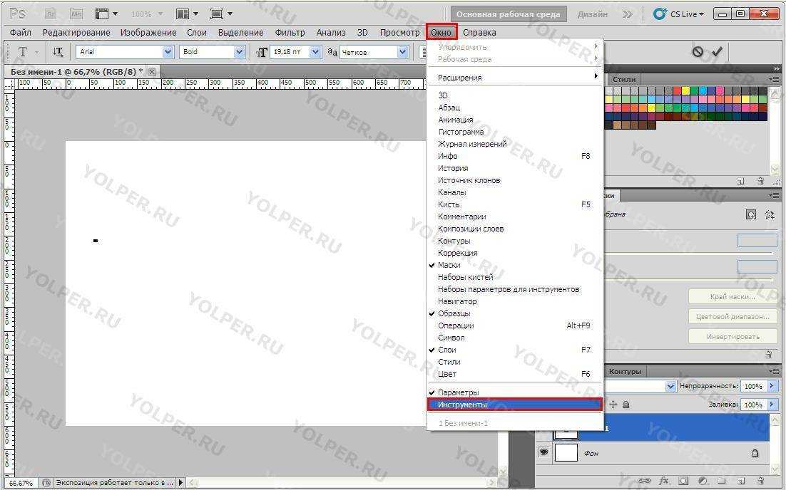Hide the Фон layer with its eye icon
This screenshot has width=786, height=490.
pyautogui.click(x=544, y=452)
